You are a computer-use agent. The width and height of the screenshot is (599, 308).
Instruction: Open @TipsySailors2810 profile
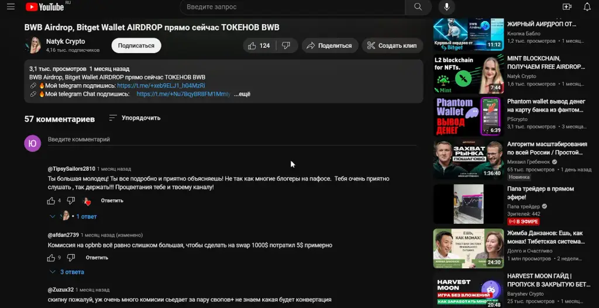coord(71,169)
